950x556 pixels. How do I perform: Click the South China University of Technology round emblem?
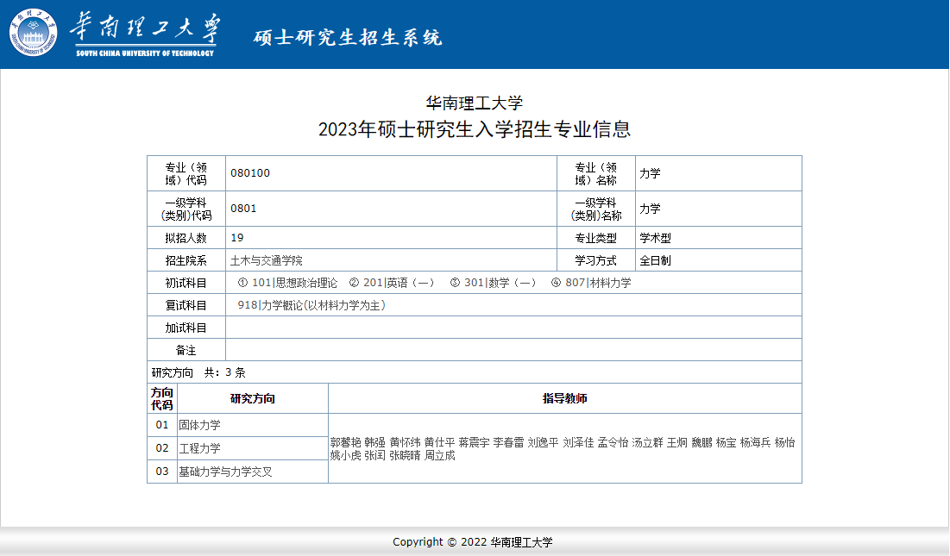(x=34, y=32)
